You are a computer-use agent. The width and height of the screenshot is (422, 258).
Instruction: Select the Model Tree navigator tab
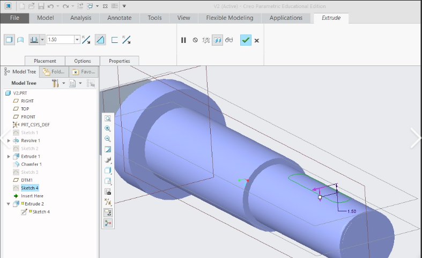[x=20, y=72]
